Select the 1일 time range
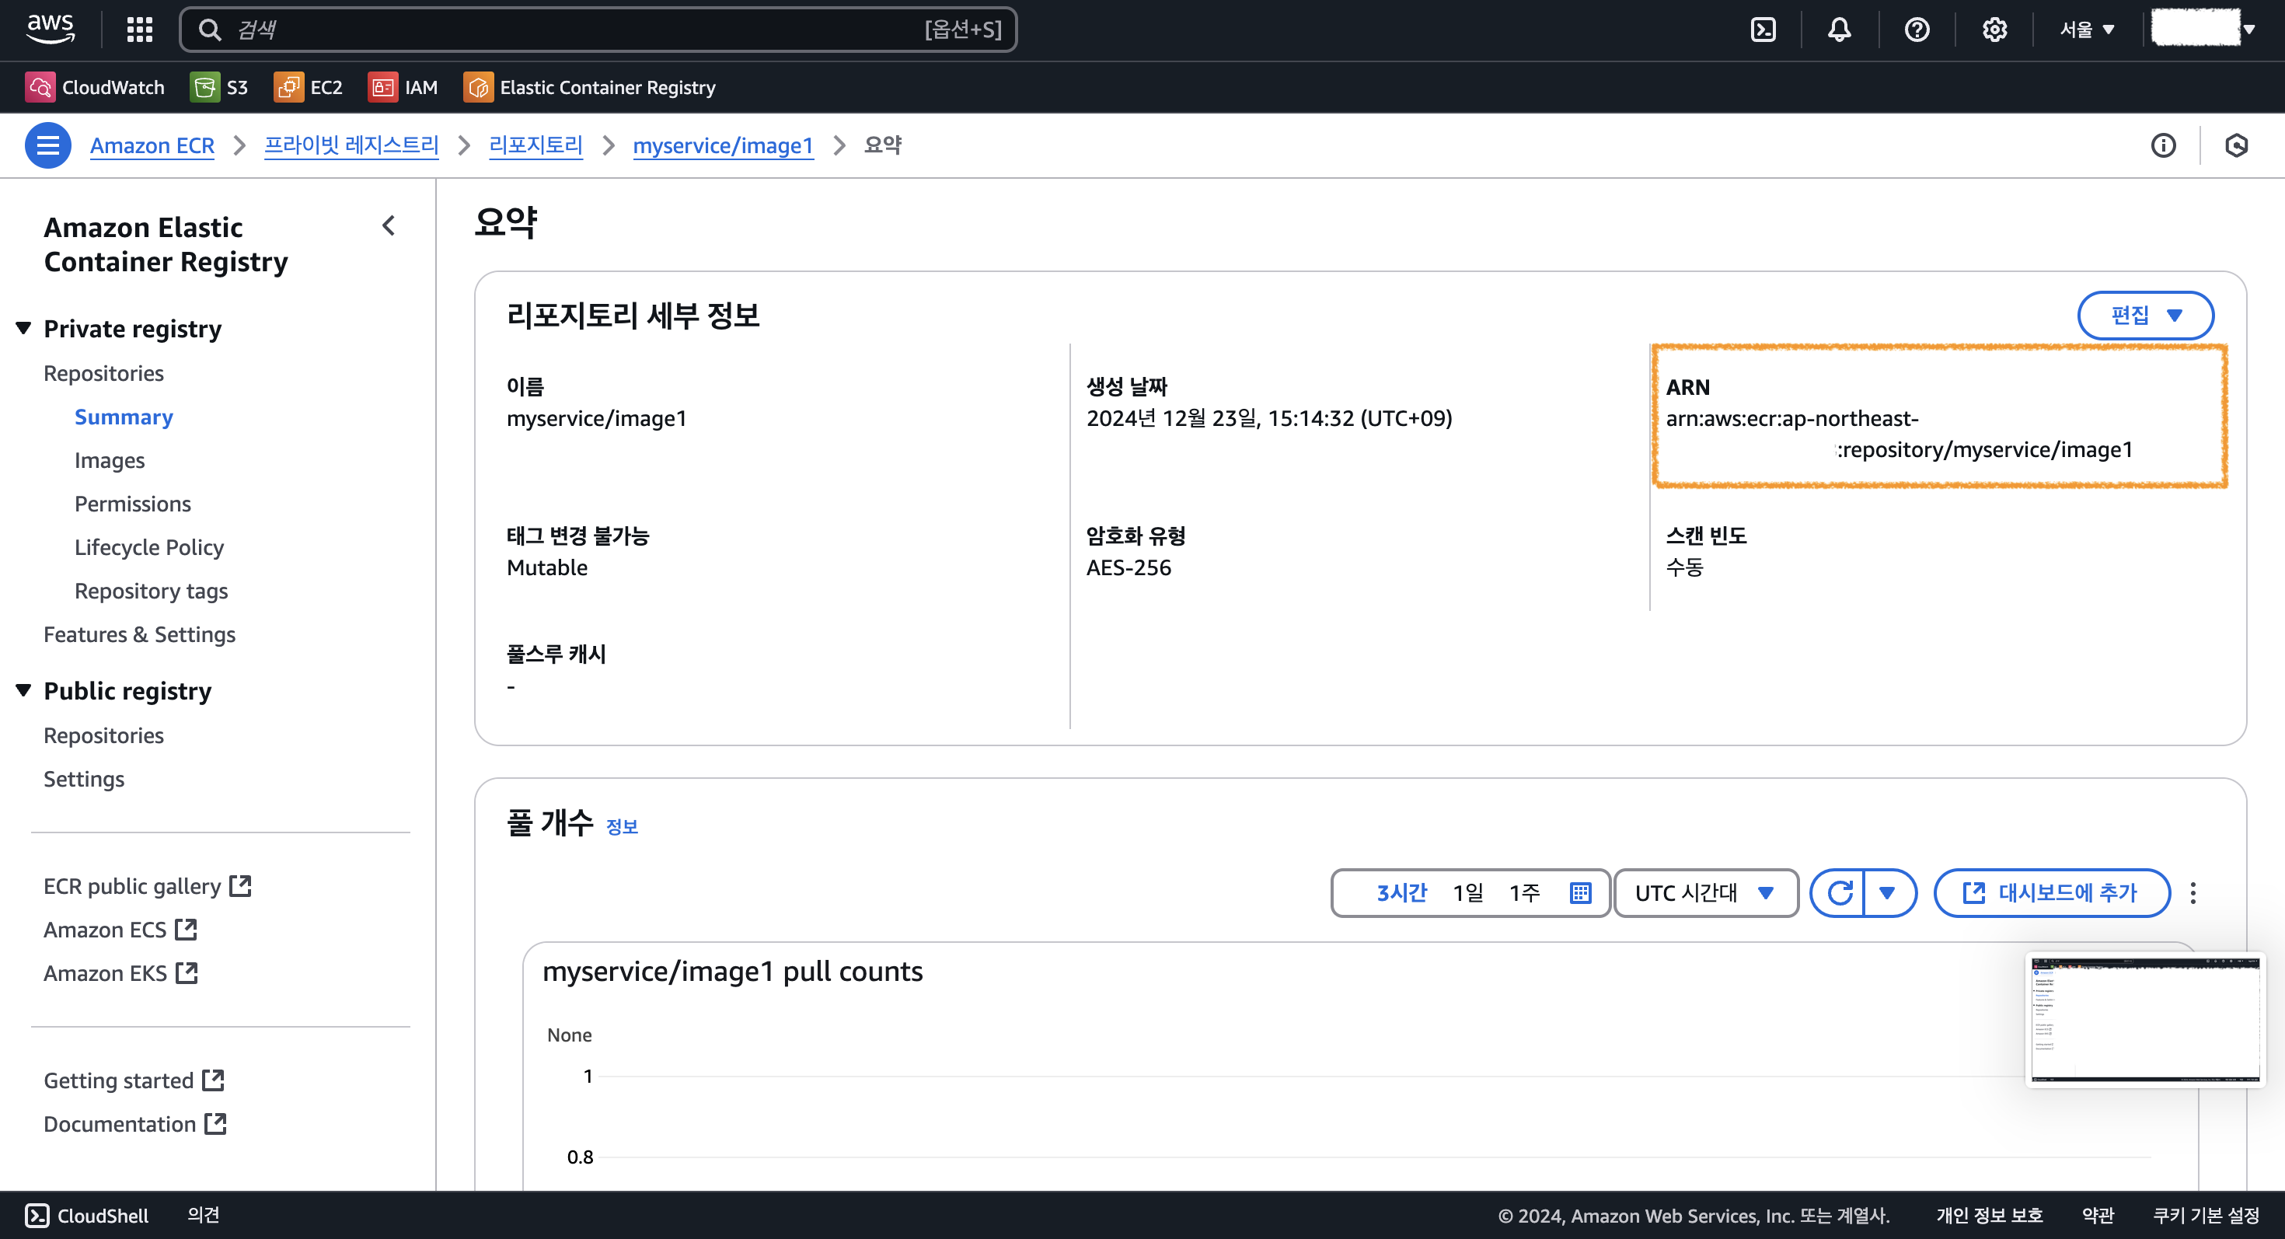Screen dimensions: 2285x1239 pyautogui.click(x=1468, y=892)
